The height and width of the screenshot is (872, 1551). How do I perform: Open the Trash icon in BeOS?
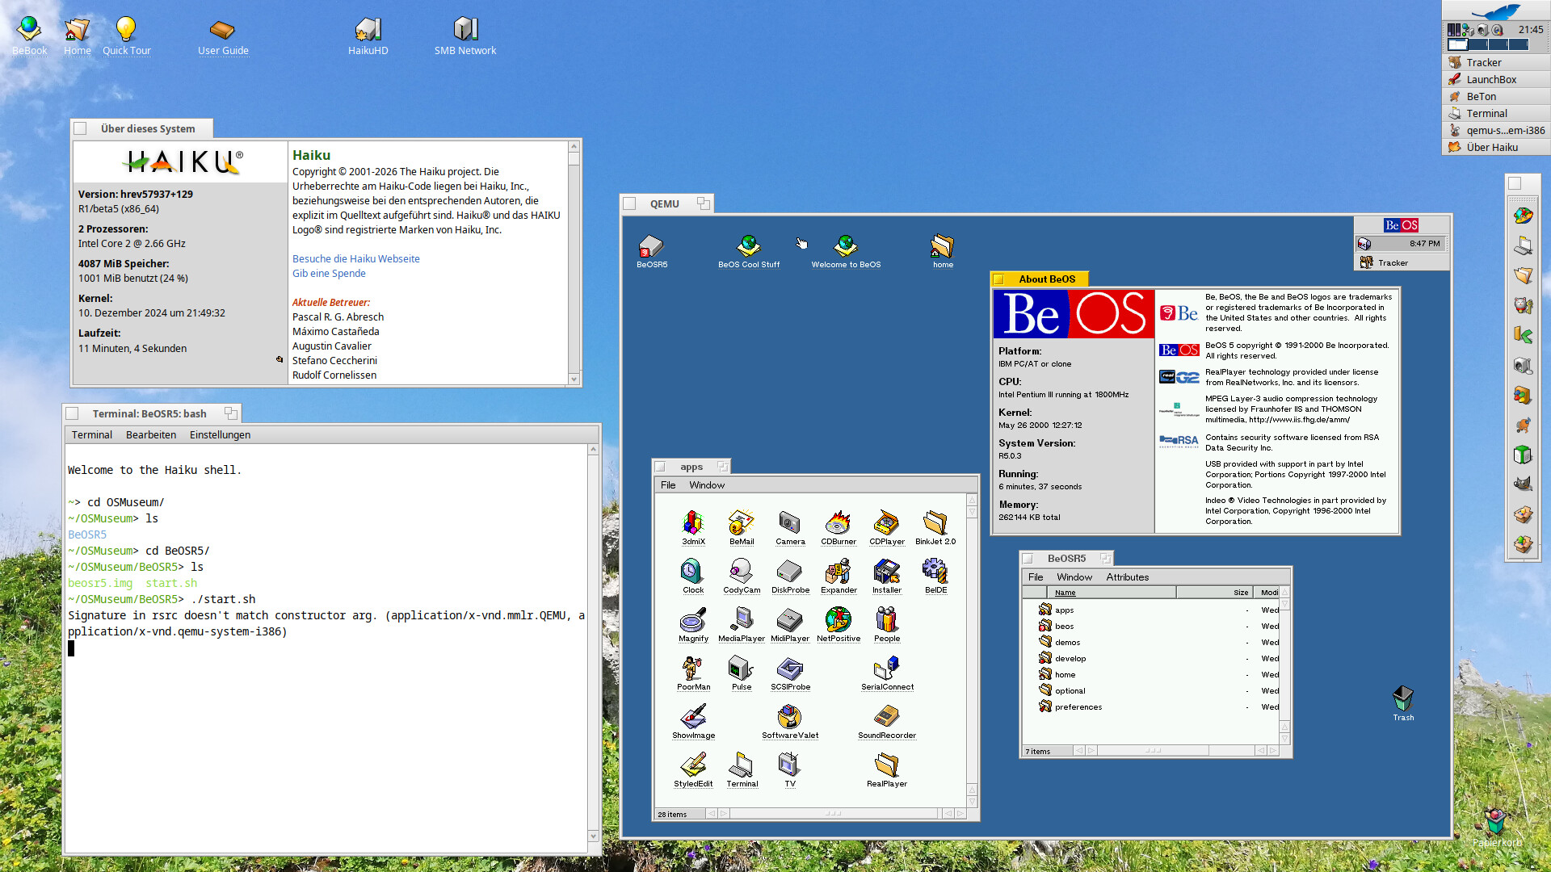[1402, 698]
